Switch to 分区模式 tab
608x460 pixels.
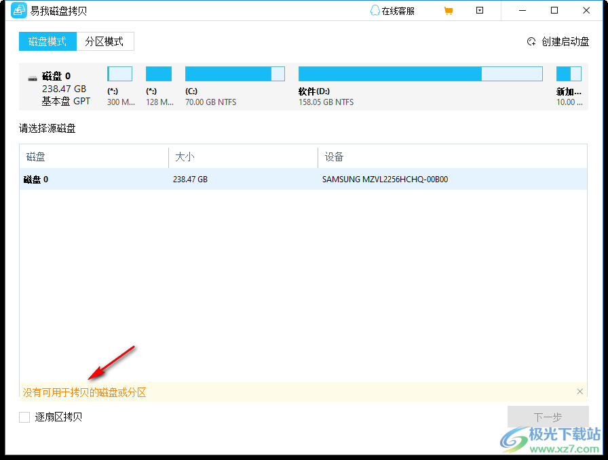(x=106, y=41)
